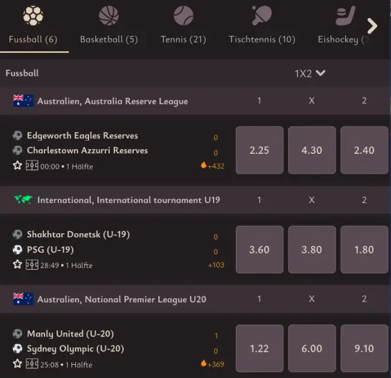Expand +432 more markets for Edgeworth match

212,166
